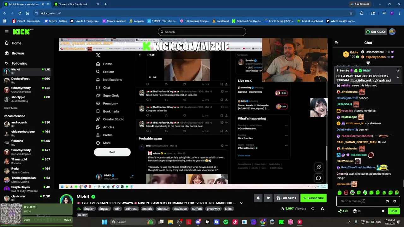404x227 pixels.
Task: Open chat settings gear icon
Action: (x=383, y=211)
